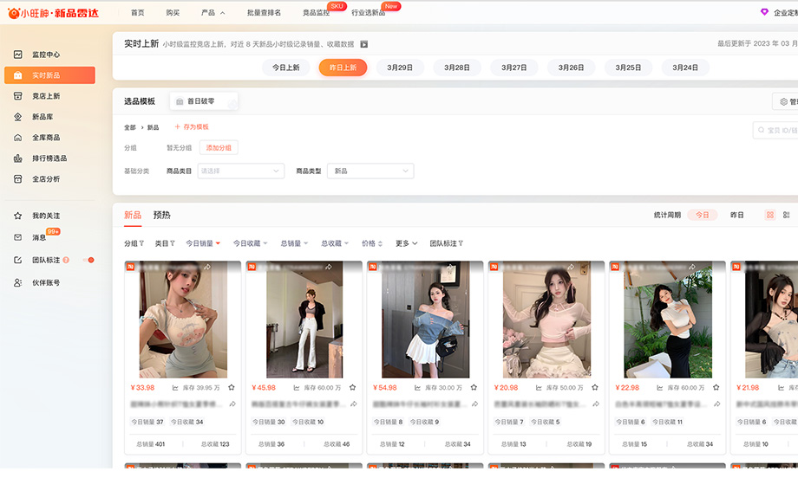Open 我的关注 star item
This screenshot has width=798, height=478.
[x=46, y=216]
